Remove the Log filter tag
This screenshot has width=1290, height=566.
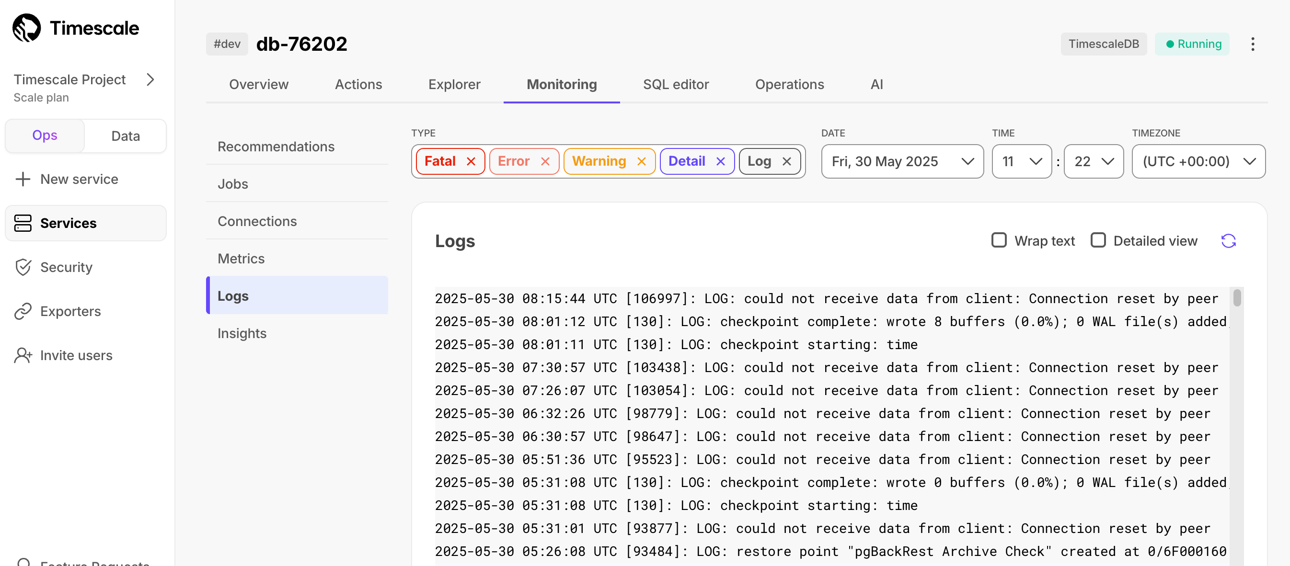[787, 162]
